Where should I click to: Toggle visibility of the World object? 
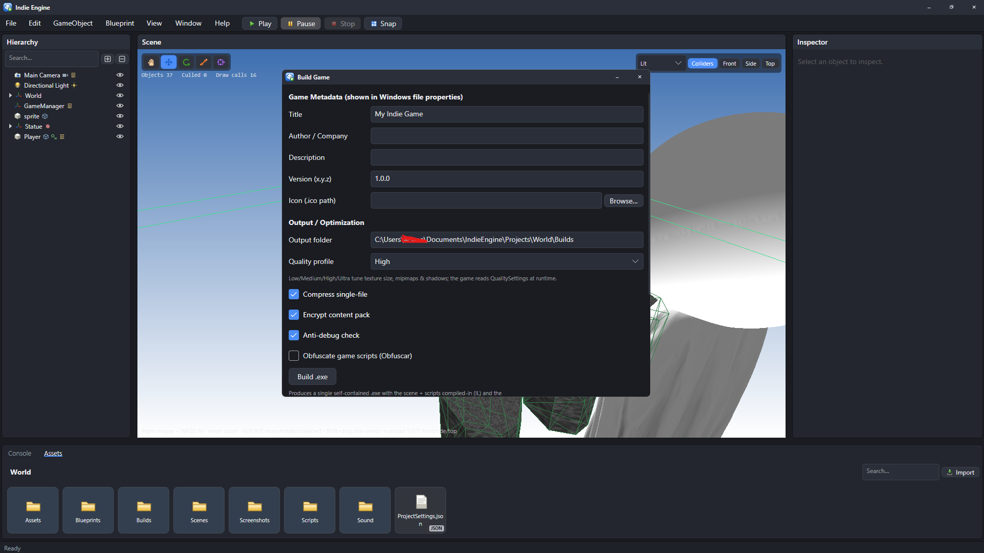(x=120, y=96)
